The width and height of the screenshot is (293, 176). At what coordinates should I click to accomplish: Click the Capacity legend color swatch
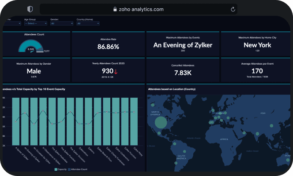tap(56, 169)
